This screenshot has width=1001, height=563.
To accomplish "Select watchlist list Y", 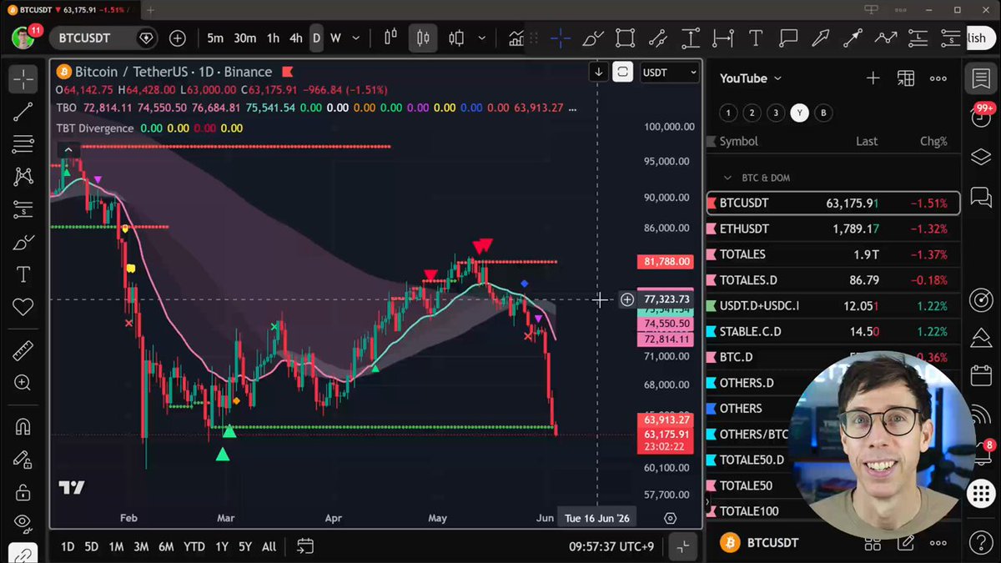I will tap(799, 113).
